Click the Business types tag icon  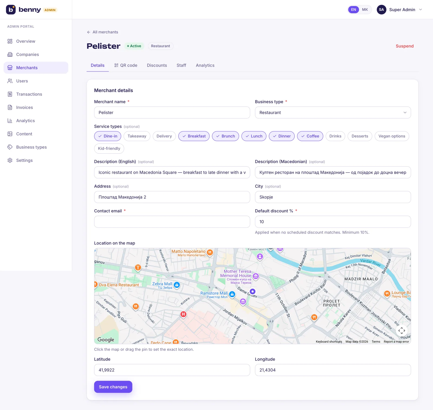click(x=10, y=147)
